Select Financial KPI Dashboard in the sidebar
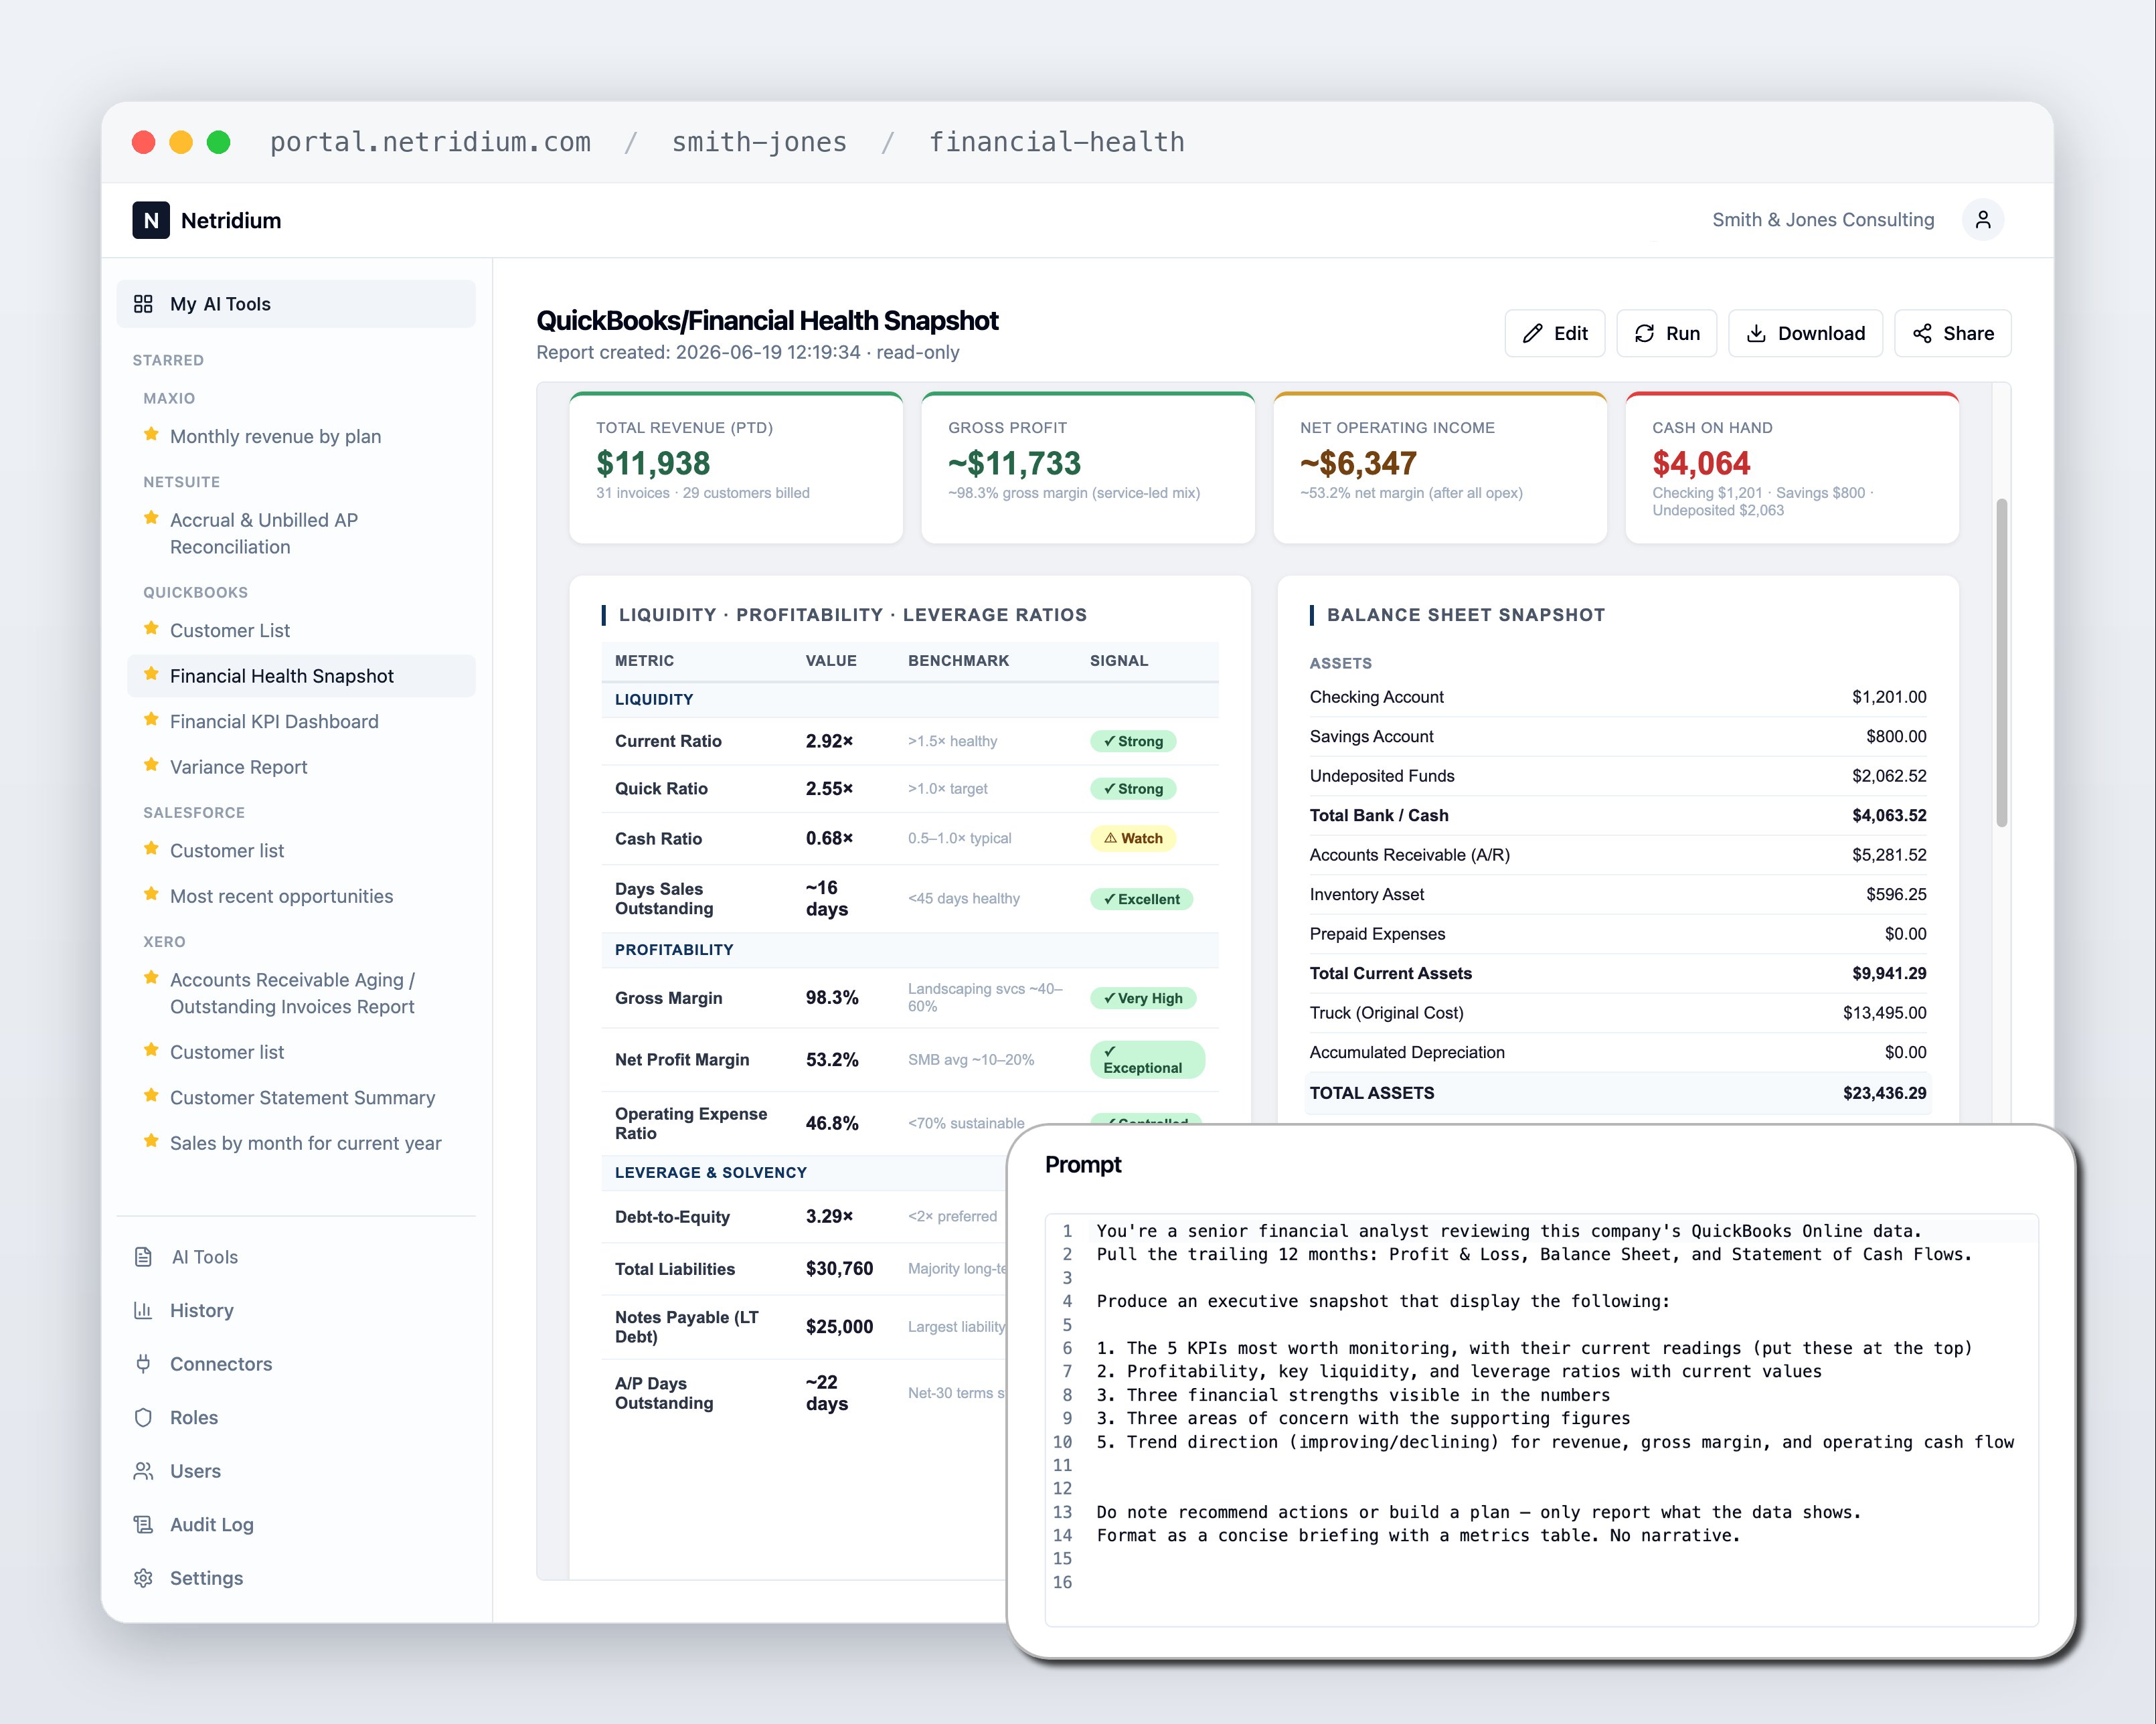The height and width of the screenshot is (1724, 2156). [x=274, y=721]
